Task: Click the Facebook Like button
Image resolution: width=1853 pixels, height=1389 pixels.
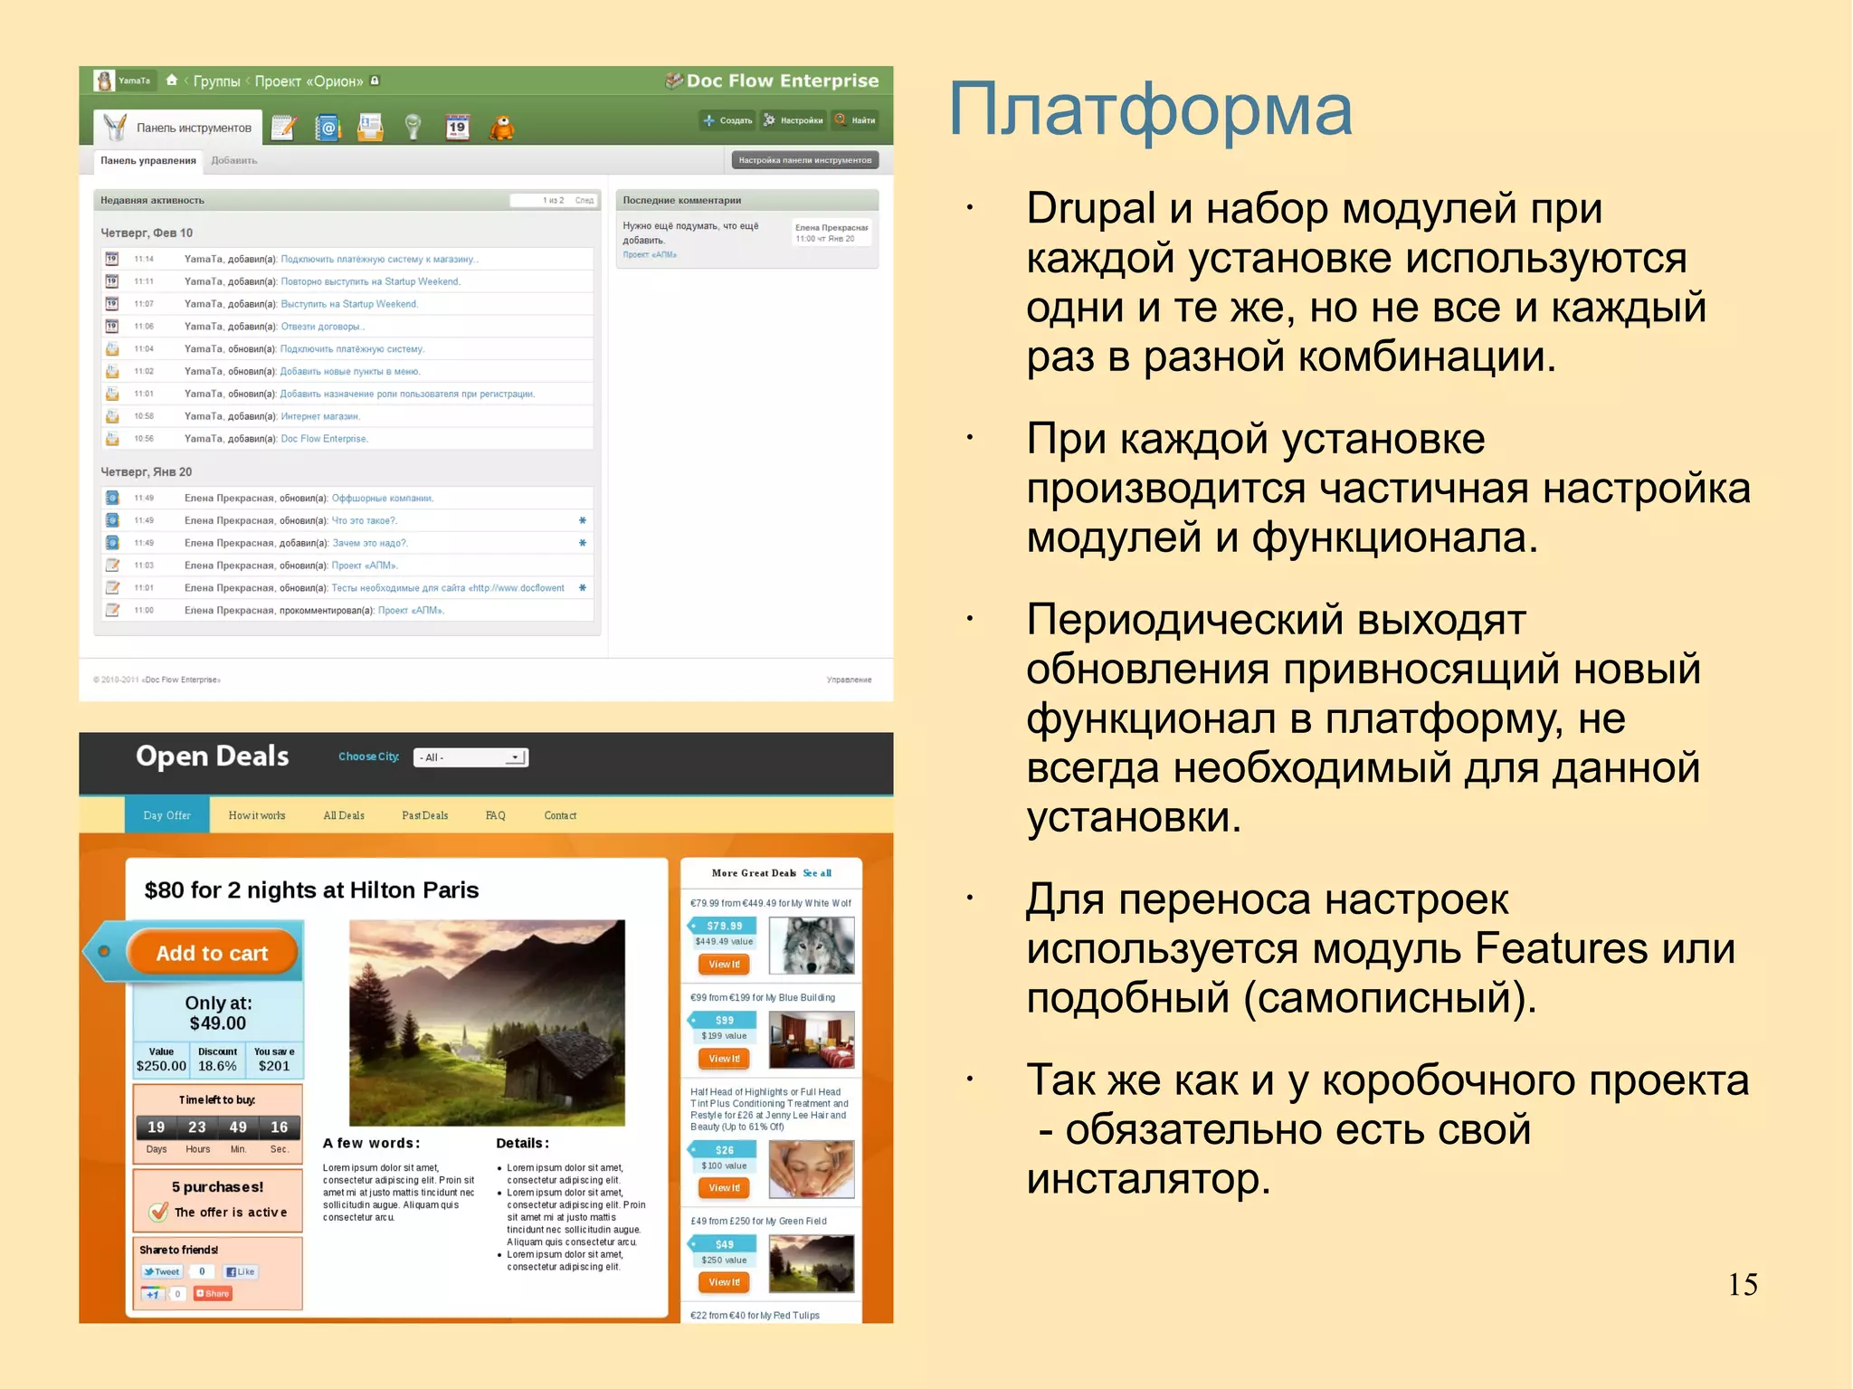Action: pos(240,1271)
